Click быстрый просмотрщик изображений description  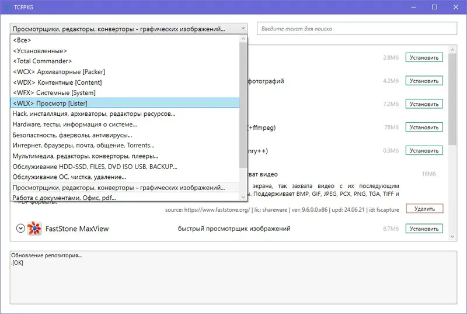234,229
